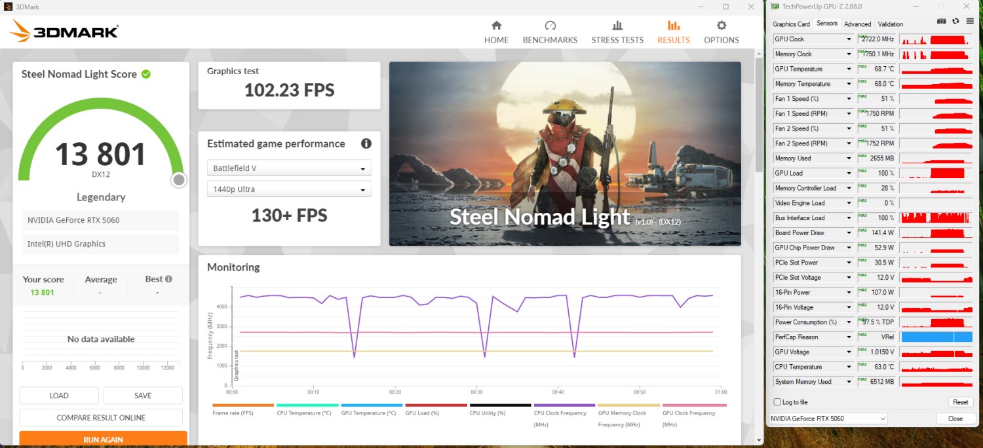Image resolution: width=983 pixels, height=448 pixels.
Task: Click the 1.0150 V GPU Voltage value
Action: point(876,352)
